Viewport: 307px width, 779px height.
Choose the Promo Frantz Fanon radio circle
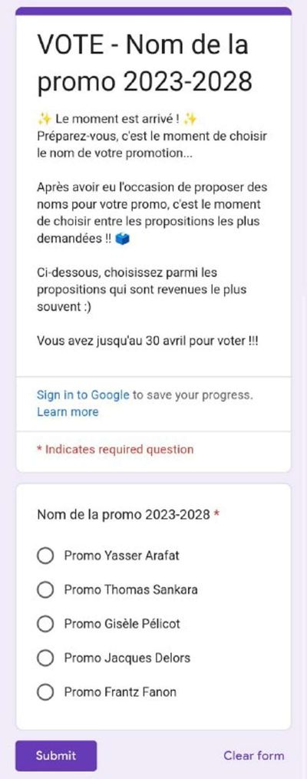tap(45, 692)
